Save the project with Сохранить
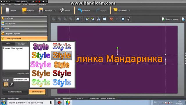This screenshot has width=186, height=105. [46, 10]
